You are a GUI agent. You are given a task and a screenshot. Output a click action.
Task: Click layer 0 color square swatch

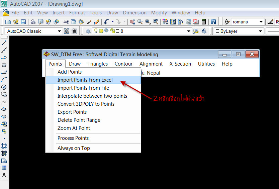(x=117, y=31)
